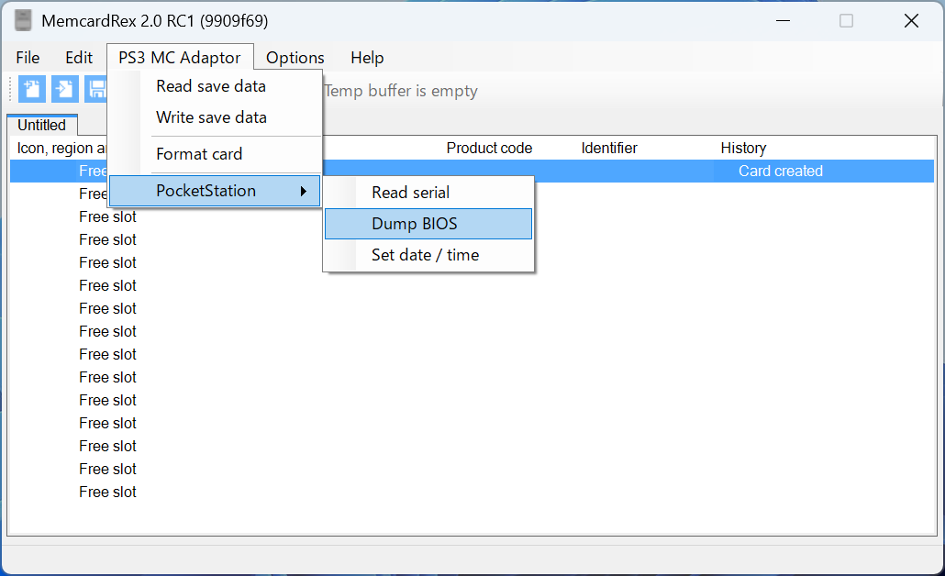The width and height of the screenshot is (945, 576).
Task: Click the toolbar drag grip handle
Action: tap(11, 90)
